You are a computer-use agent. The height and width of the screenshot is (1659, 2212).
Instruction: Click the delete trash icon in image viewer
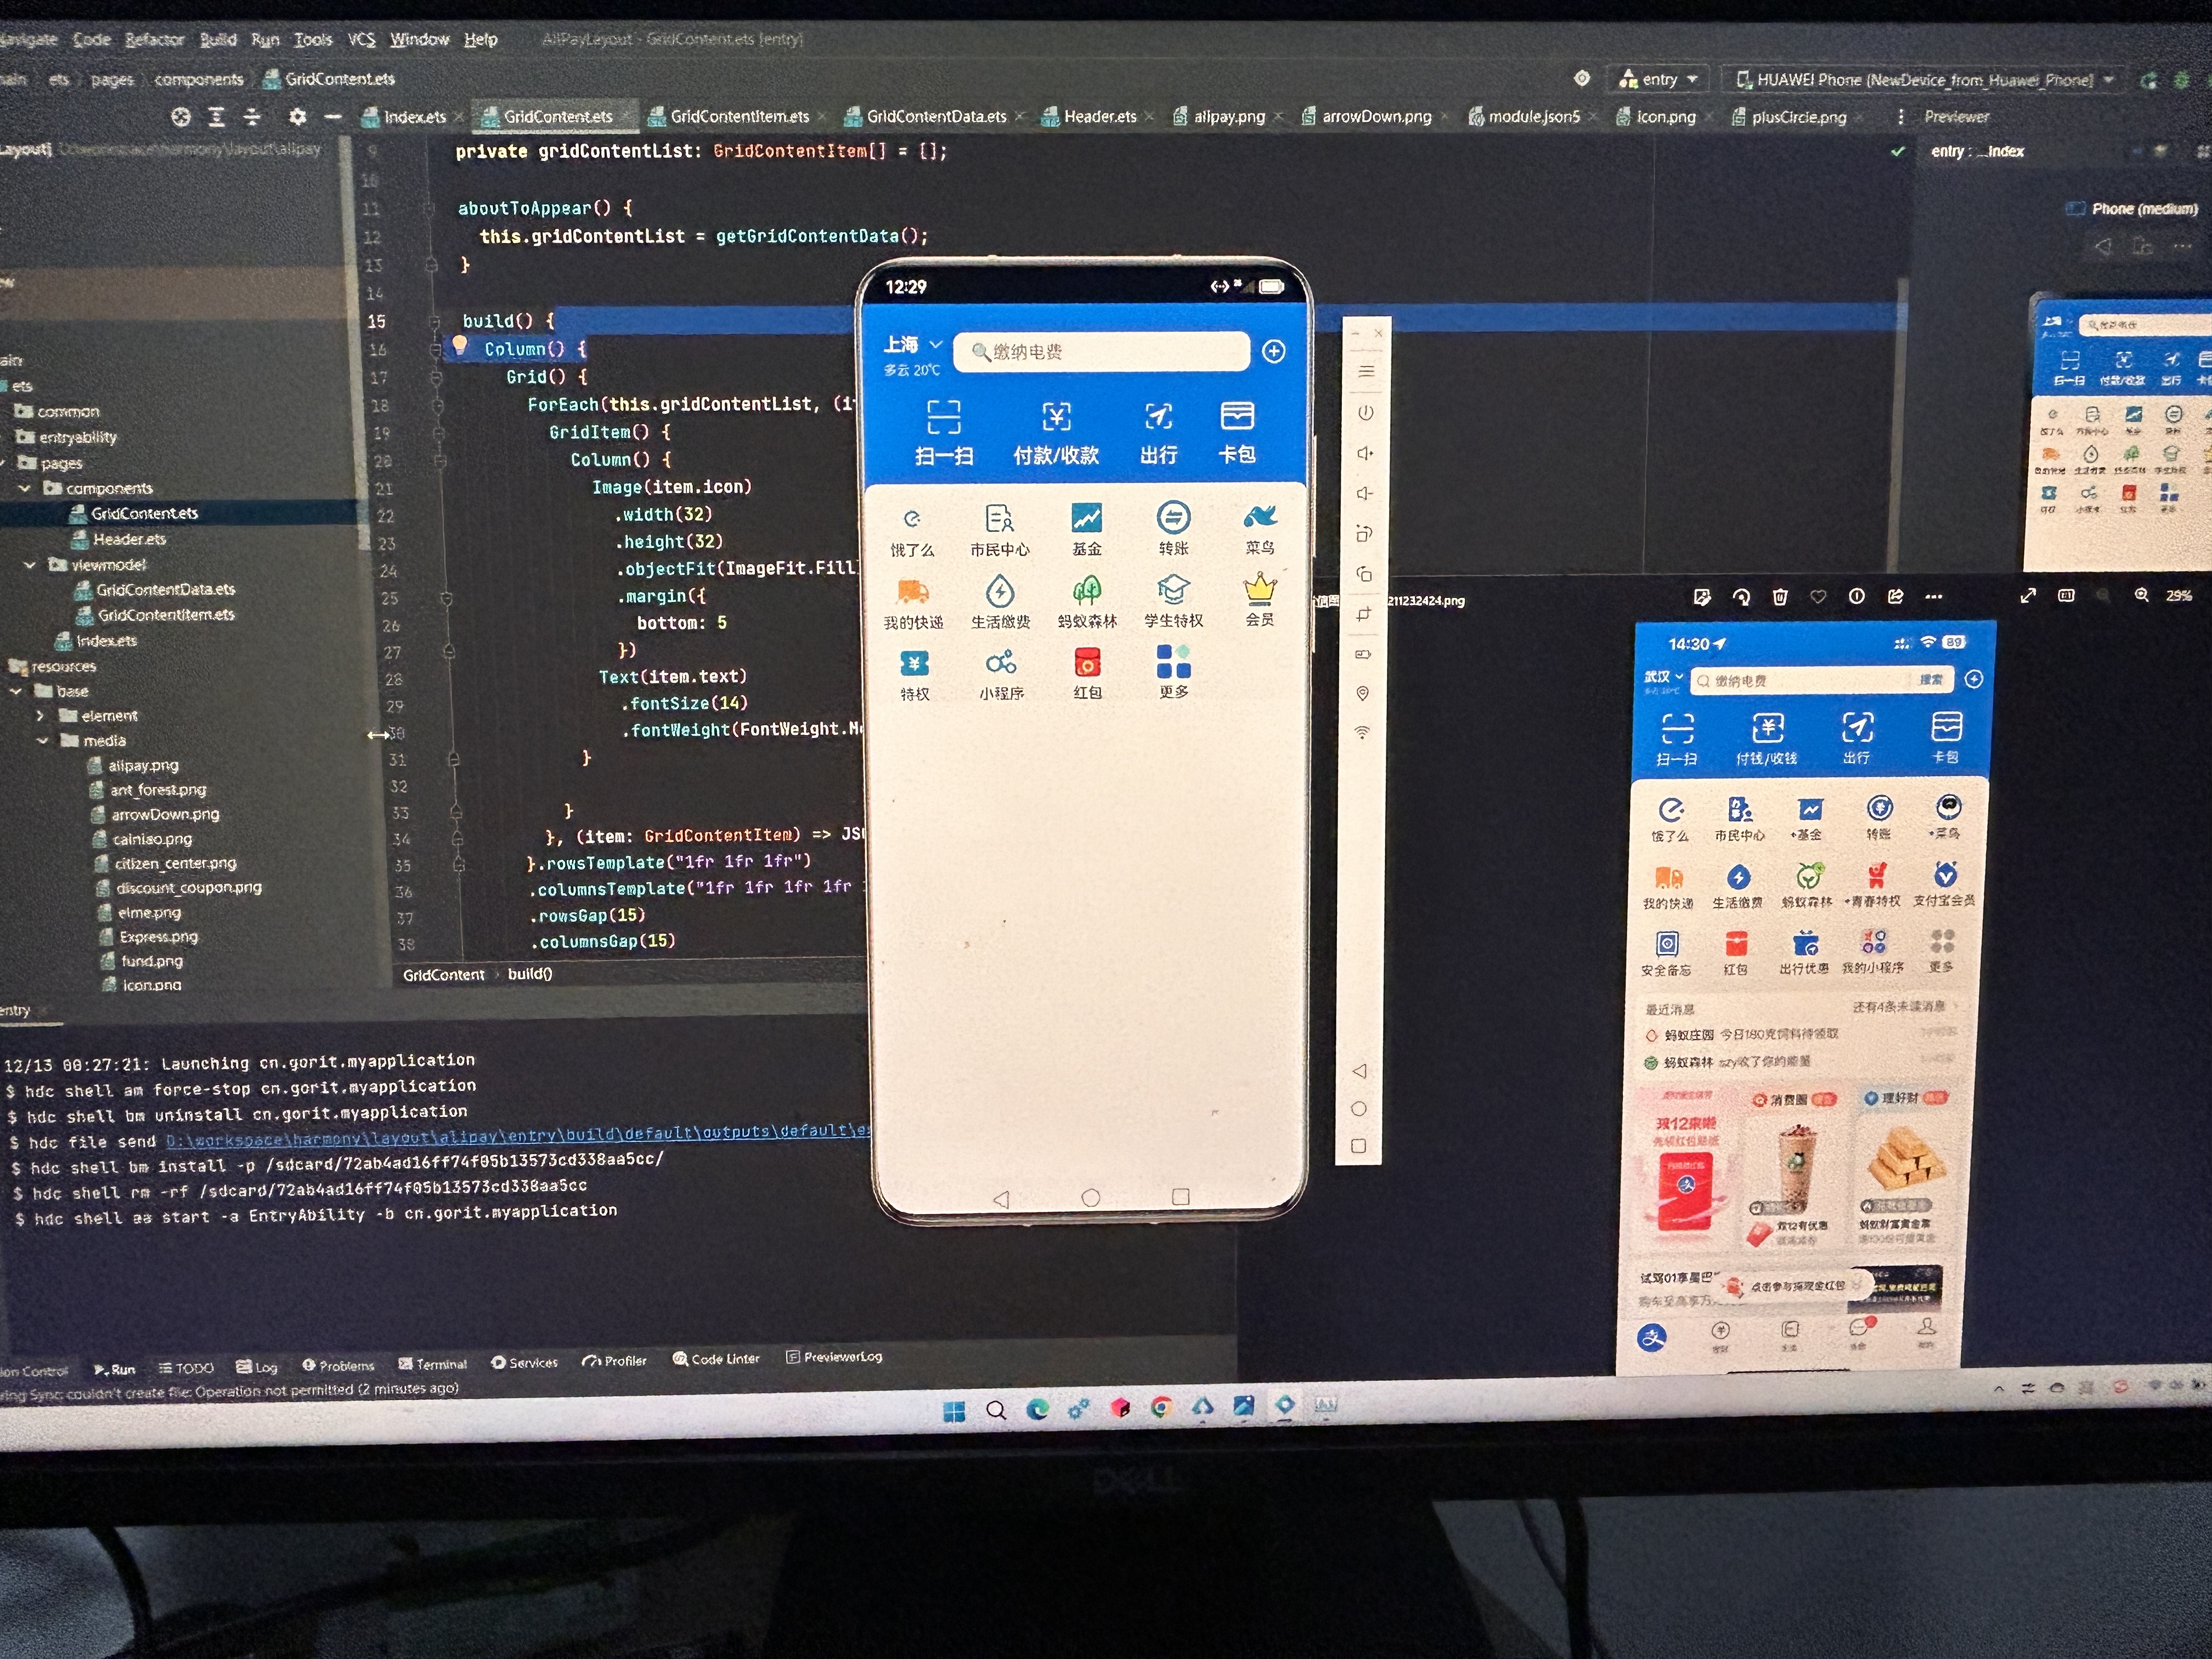click(x=1780, y=597)
